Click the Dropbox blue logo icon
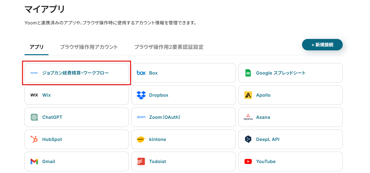370x173 pixels. click(141, 95)
